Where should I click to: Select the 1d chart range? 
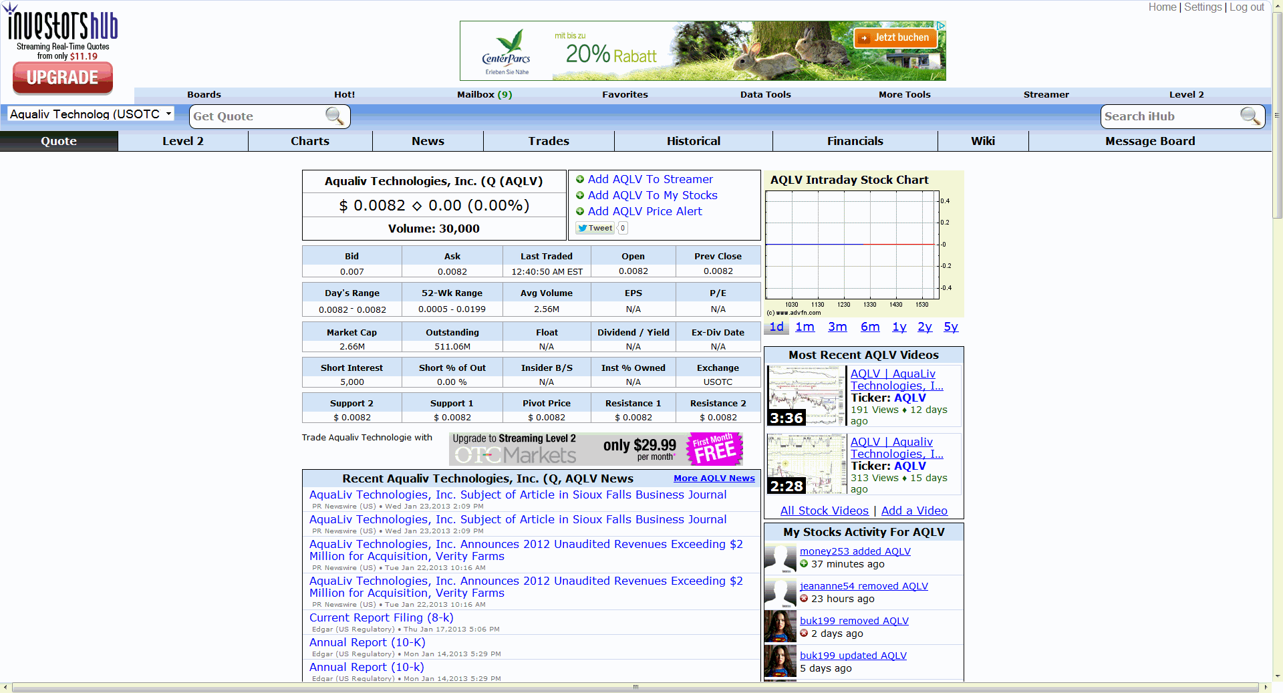[776, 327]
